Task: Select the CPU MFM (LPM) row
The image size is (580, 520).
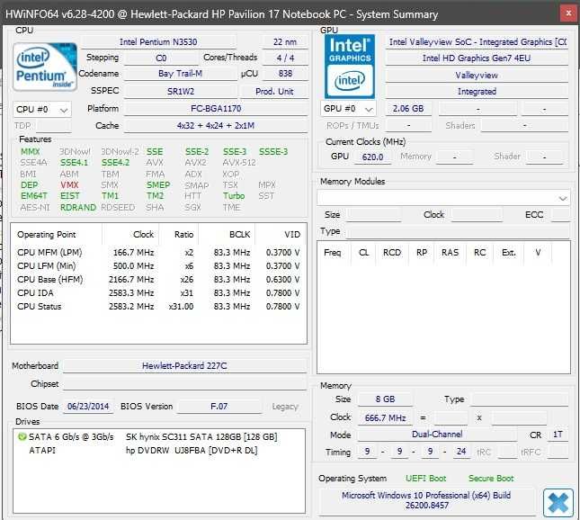Action: tap(158, 253)
